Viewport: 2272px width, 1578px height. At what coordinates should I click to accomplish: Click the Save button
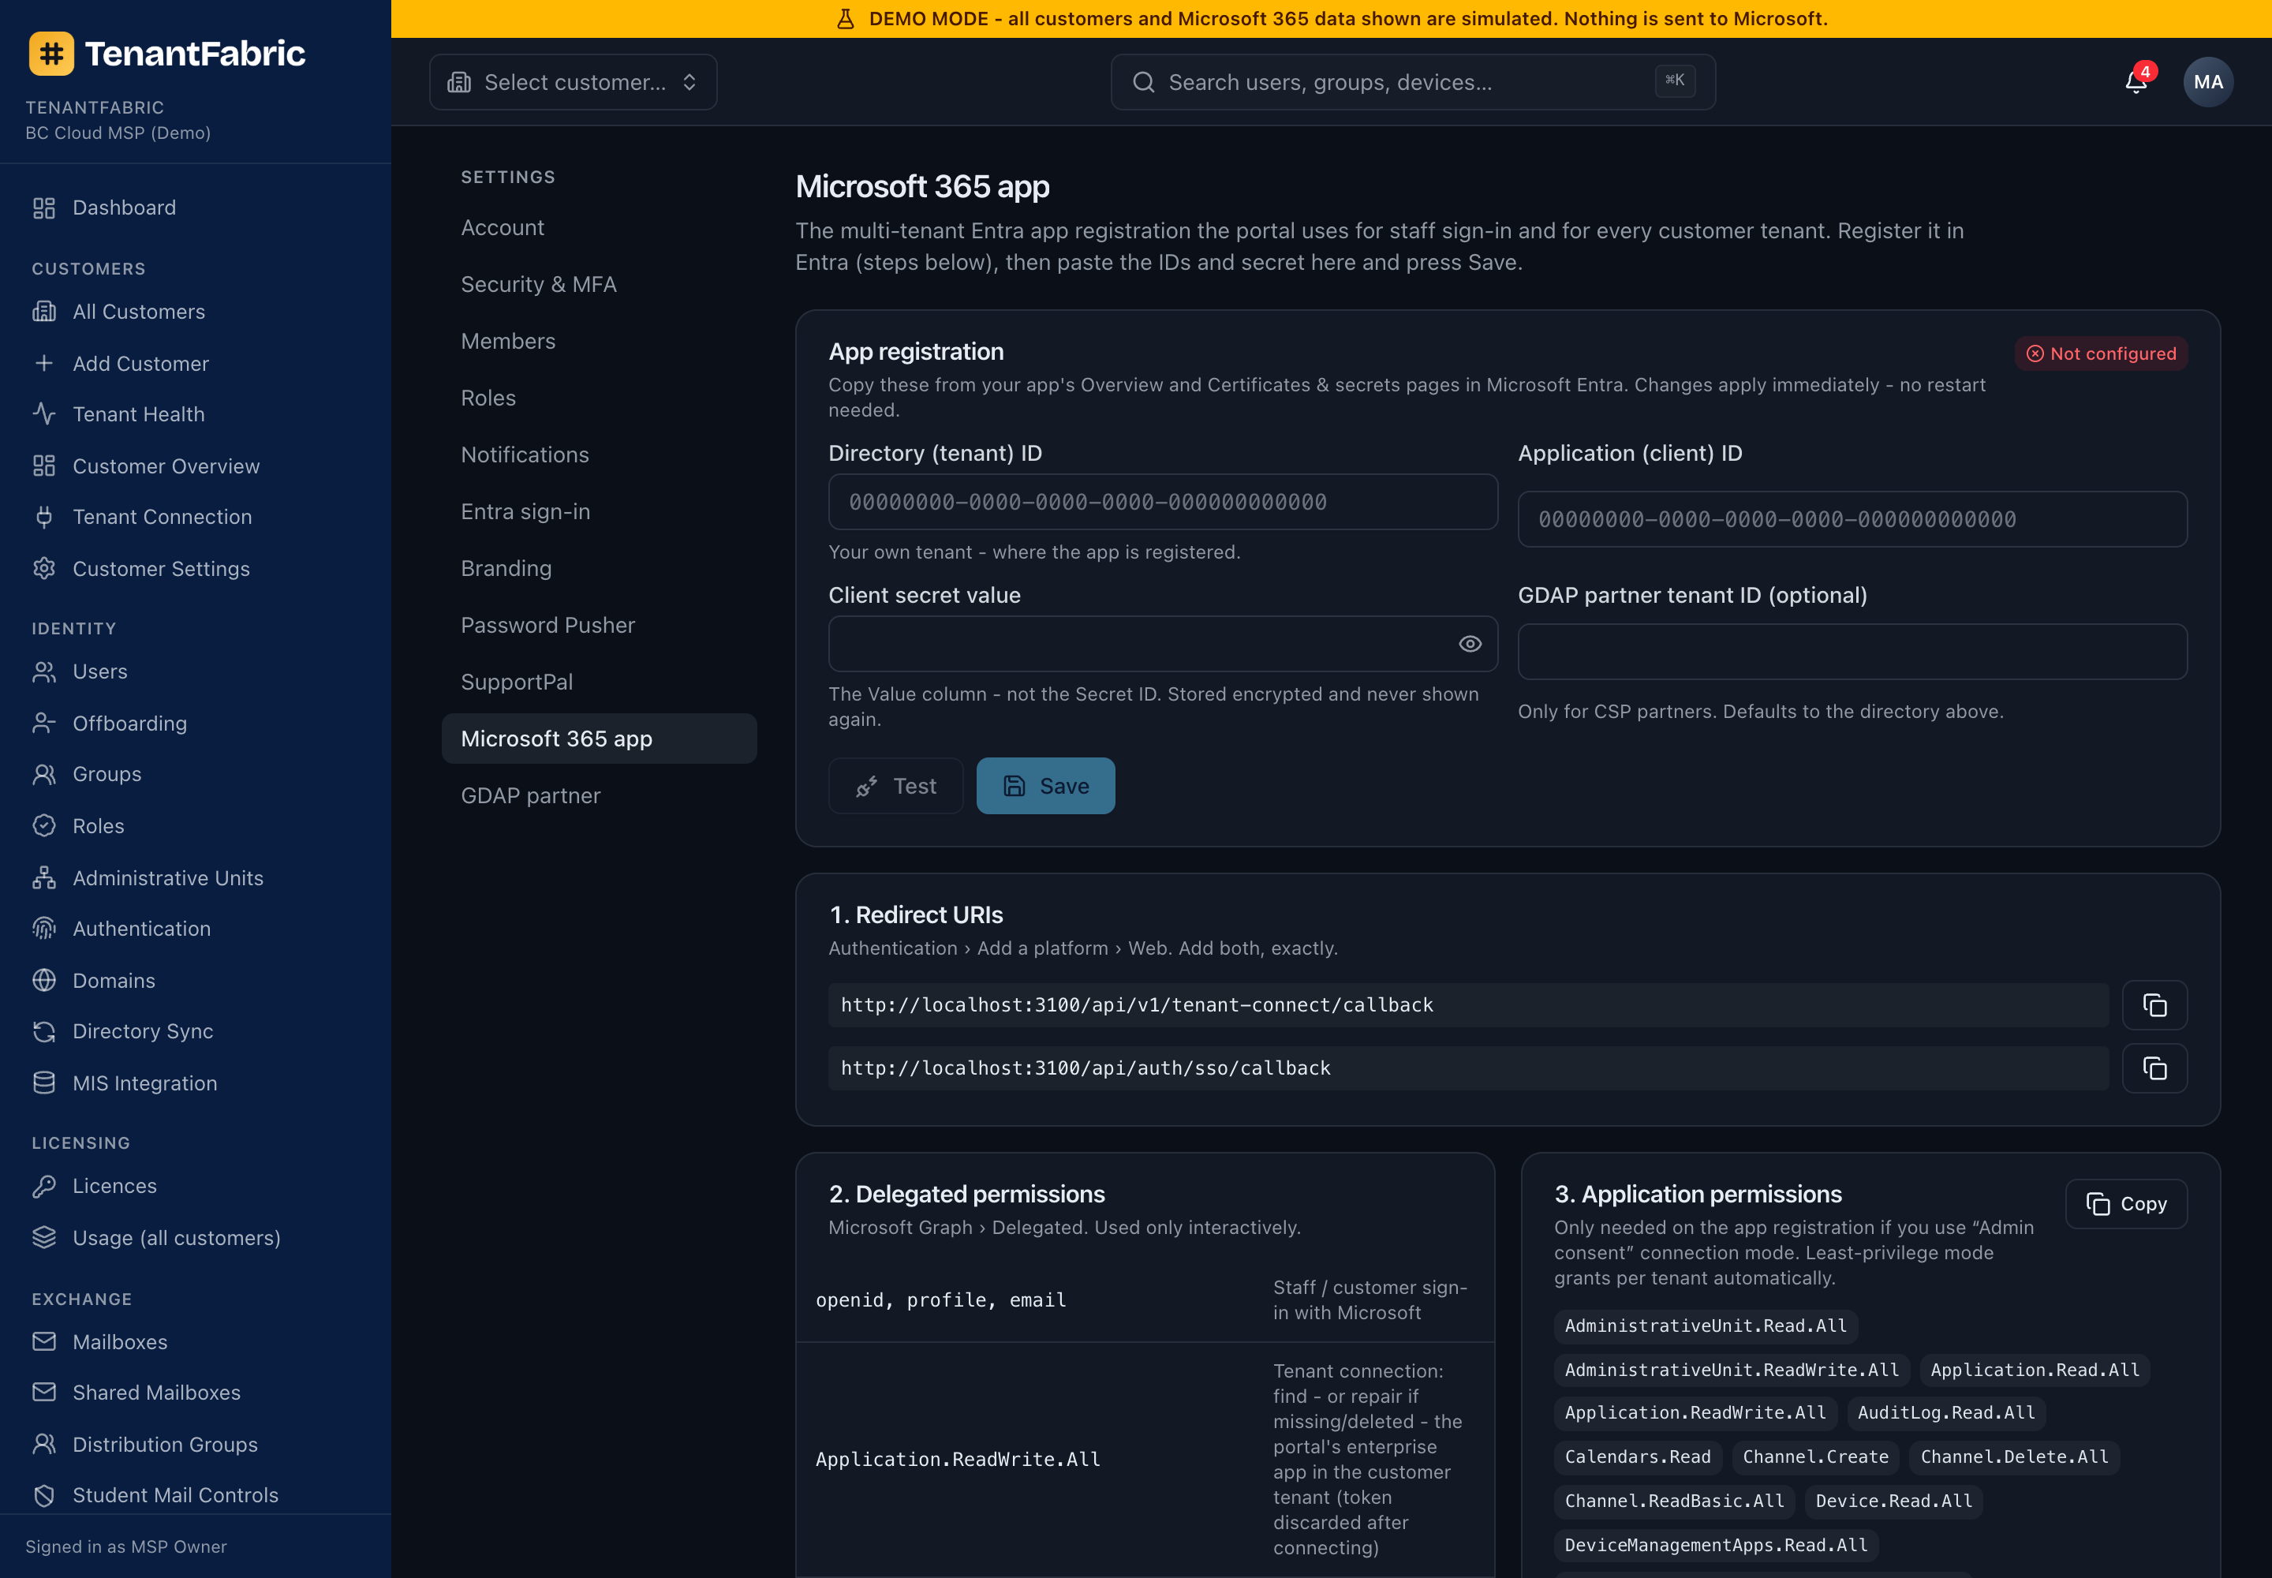pyautogui.click(x=1046, y=786)
